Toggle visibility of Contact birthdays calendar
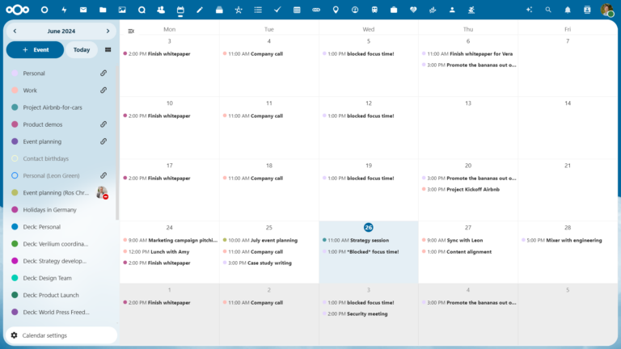 point(15,158)
